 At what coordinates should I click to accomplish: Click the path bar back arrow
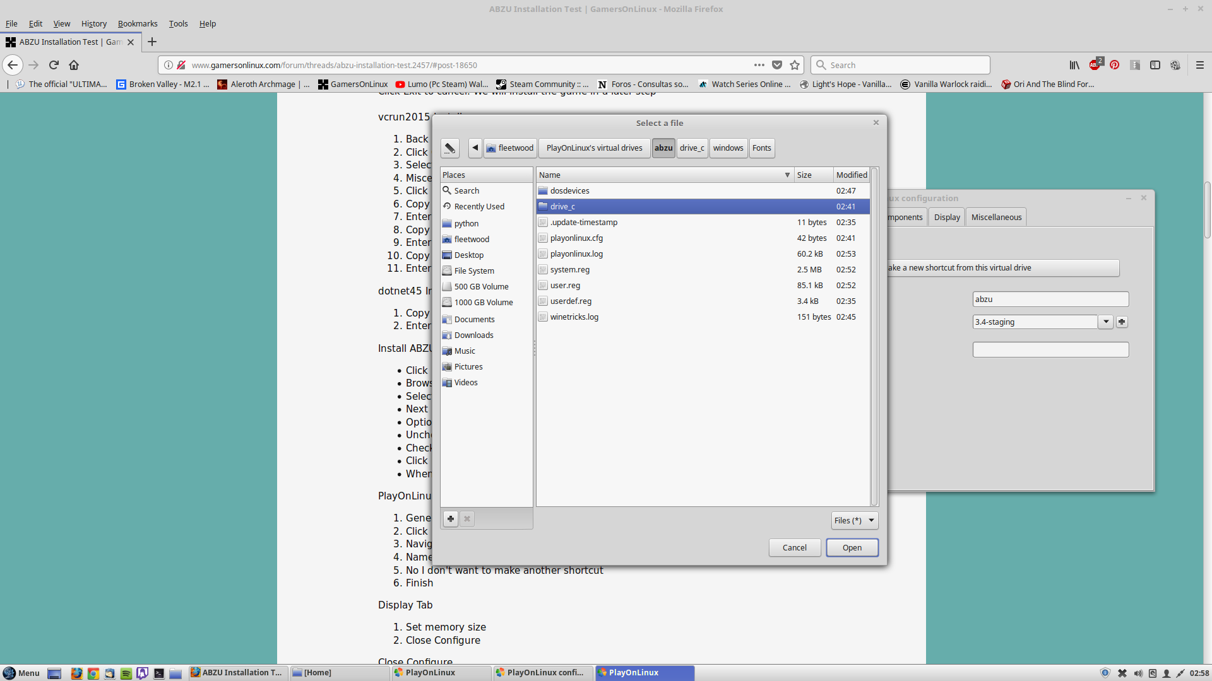(475, 148)
